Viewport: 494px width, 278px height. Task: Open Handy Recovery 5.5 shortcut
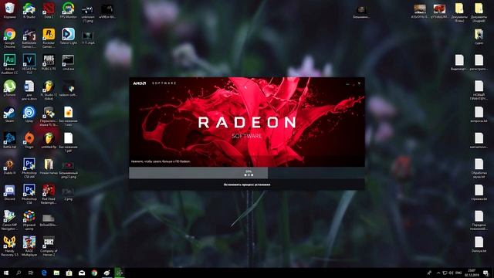click(9, 246)
